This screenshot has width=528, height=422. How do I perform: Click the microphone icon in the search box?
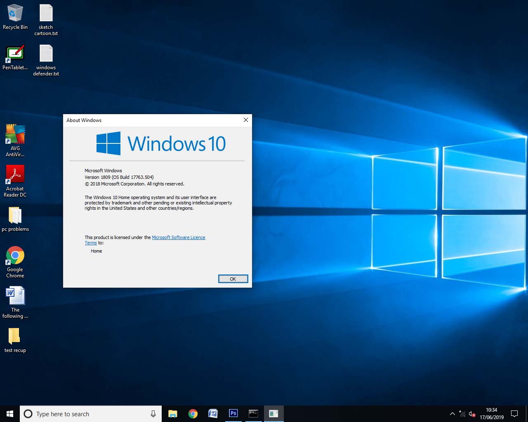pos(153,414)
